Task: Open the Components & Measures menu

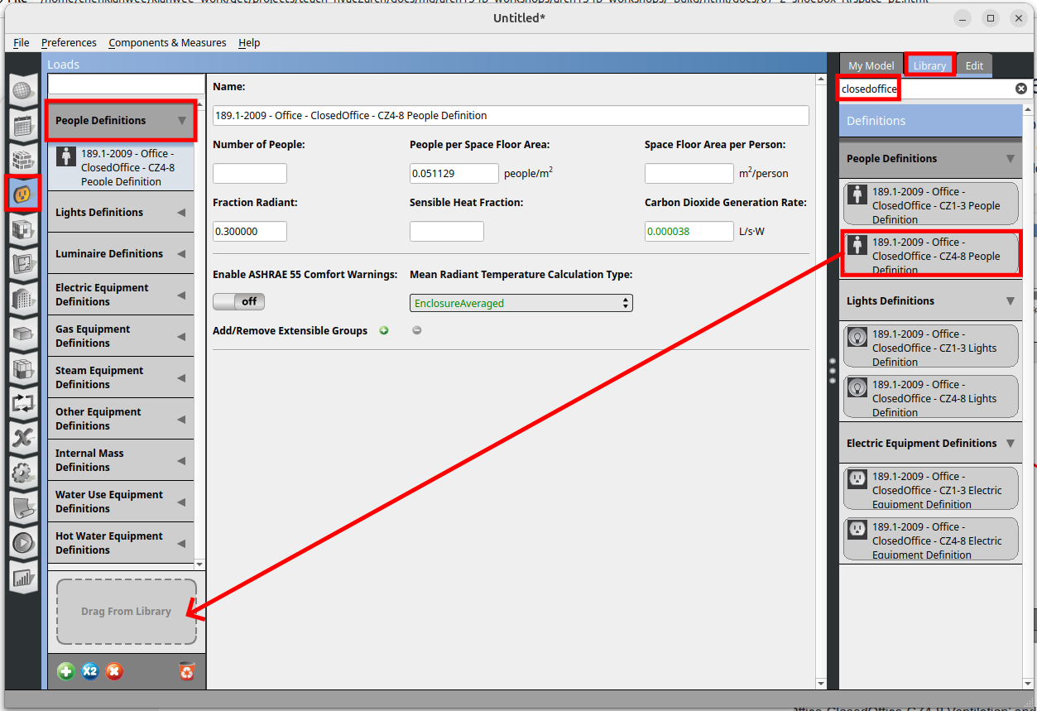Action: click(167, 43)
